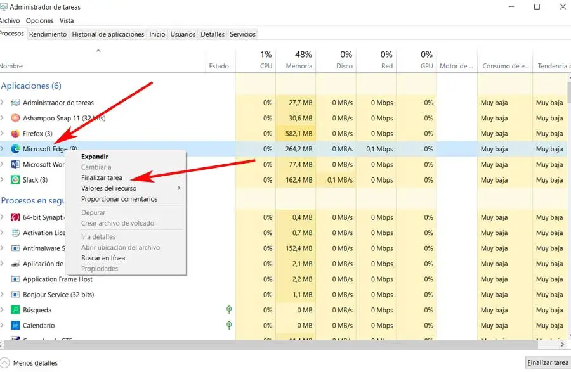The height and width of the screenshot is (372, 571).
Task: Select the Procesos tab
Action: coord(13,34)
